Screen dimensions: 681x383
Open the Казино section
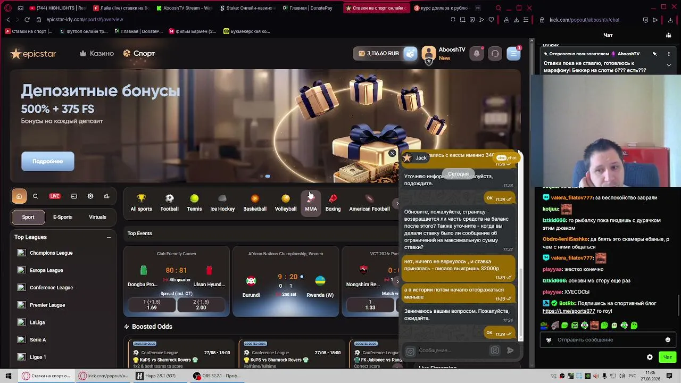(97, 54)
